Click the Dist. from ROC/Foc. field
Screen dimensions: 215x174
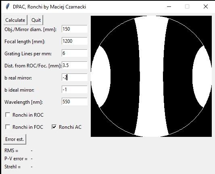(75, 65)
